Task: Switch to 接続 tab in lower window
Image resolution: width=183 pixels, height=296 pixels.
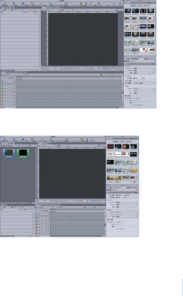Action: click(50, 143)
